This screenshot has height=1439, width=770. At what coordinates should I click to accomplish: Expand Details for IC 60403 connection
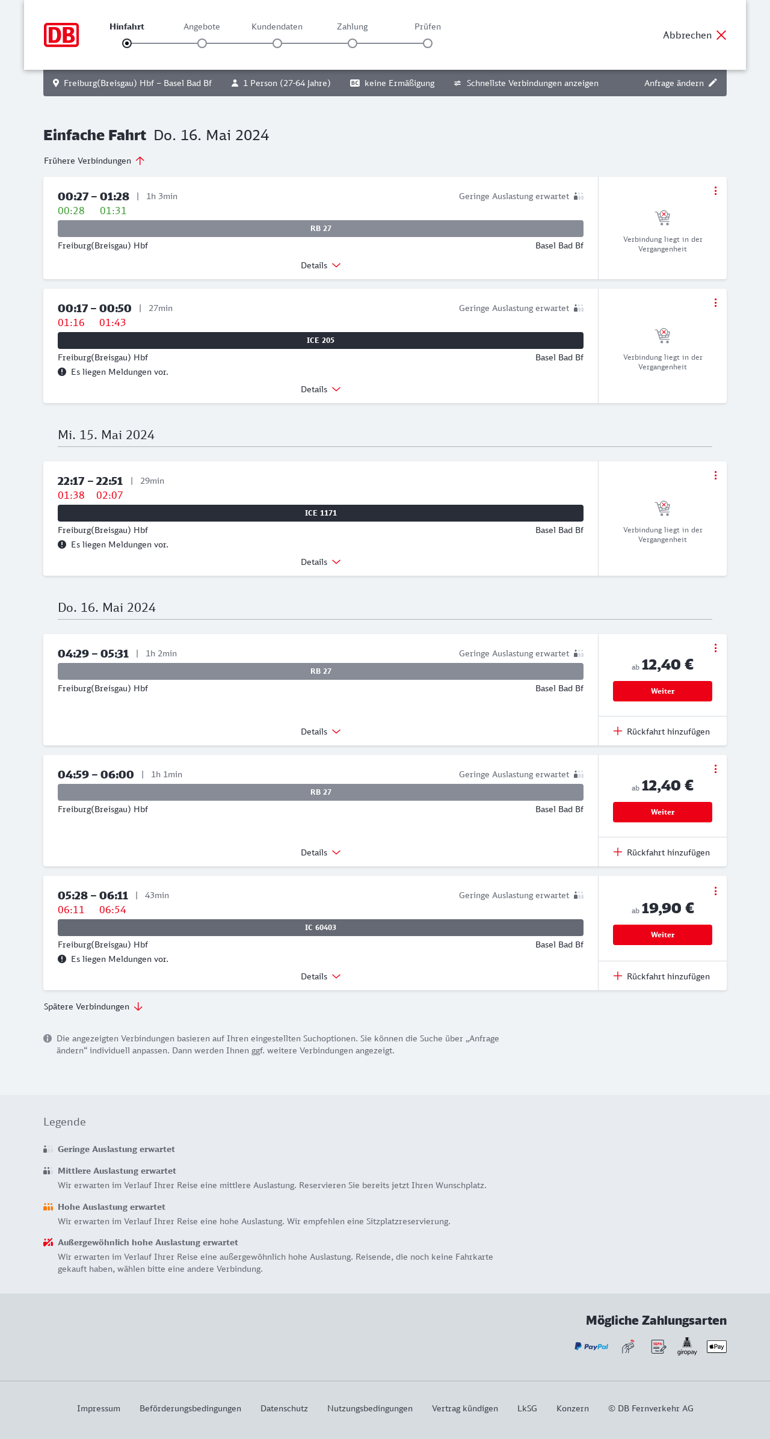coord(321,976)
